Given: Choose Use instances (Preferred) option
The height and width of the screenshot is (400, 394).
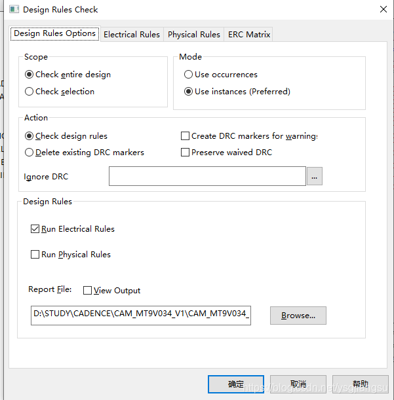Looking at the screenshot, I should click(189, 92).
